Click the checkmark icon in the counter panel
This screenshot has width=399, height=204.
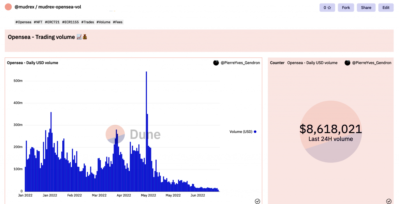pyautogui.click(x=389, y=201)
